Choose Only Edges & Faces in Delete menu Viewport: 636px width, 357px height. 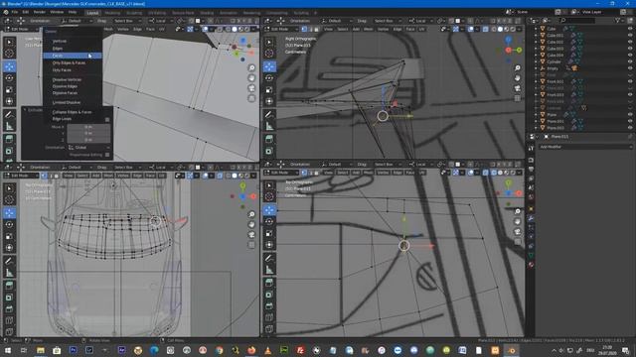click(x=73, y=62)
